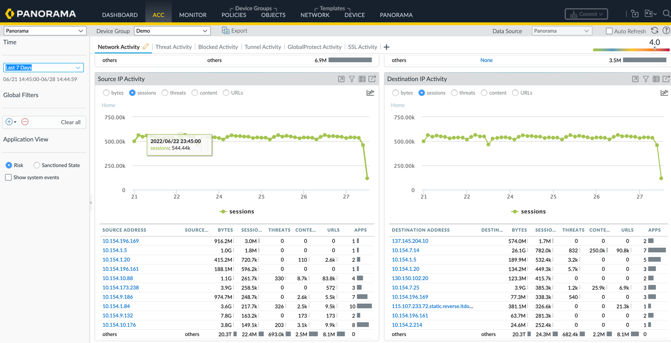
Task: Add a global filter with plus icon
Action: point(9,122)
